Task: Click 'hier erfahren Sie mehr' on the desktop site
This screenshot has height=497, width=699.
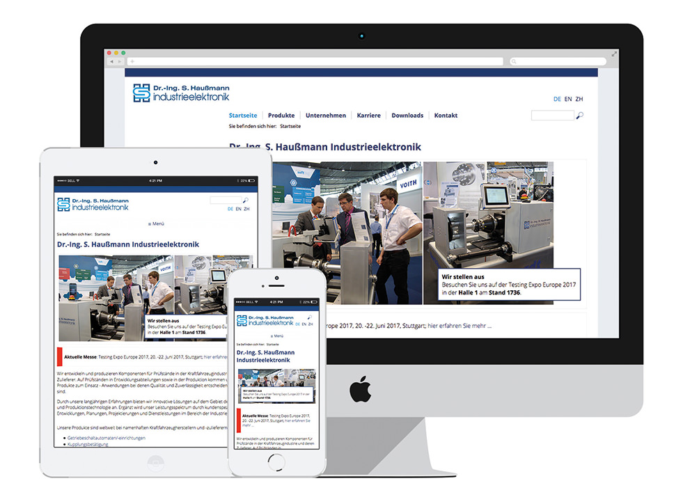Action: pyautogui.click(x=460, y=326)
